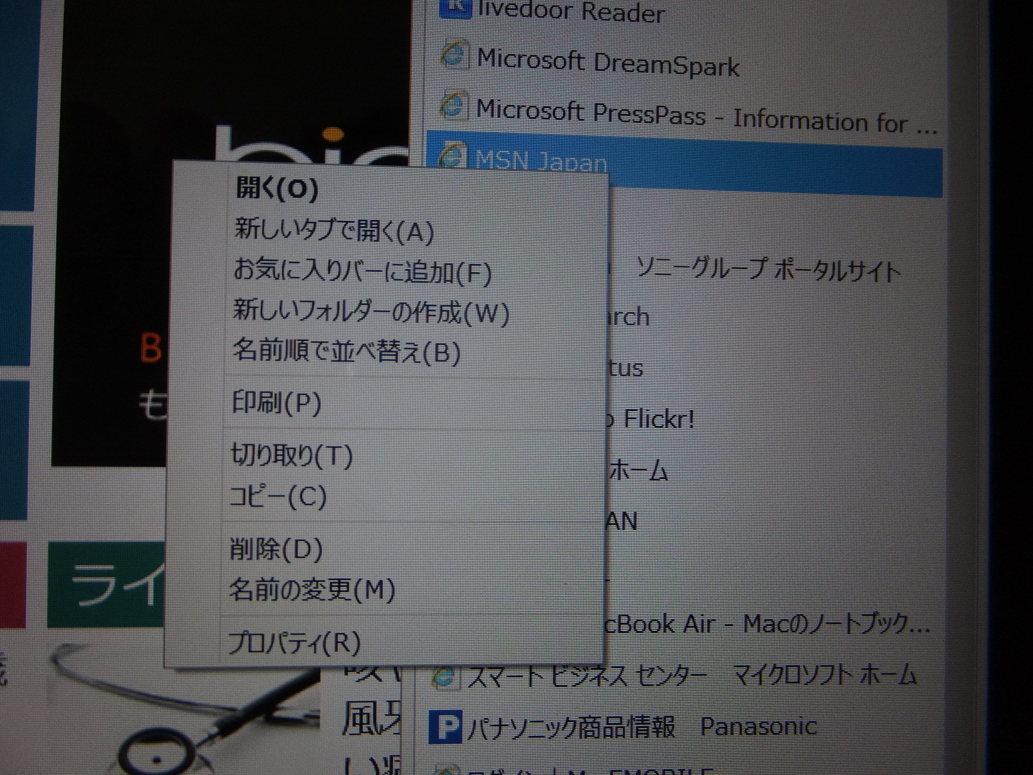Select コピー(C) from the context menu

tap(277, 496)
